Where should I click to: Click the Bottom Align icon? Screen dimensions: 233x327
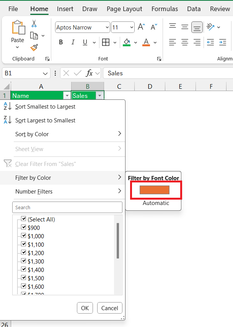pos(197,27)
